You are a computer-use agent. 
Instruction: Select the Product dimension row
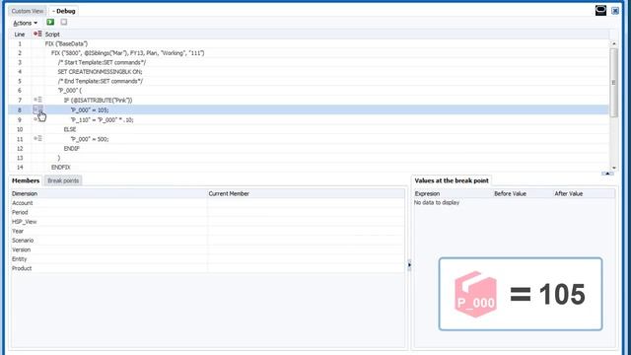(x=208, y=268)
